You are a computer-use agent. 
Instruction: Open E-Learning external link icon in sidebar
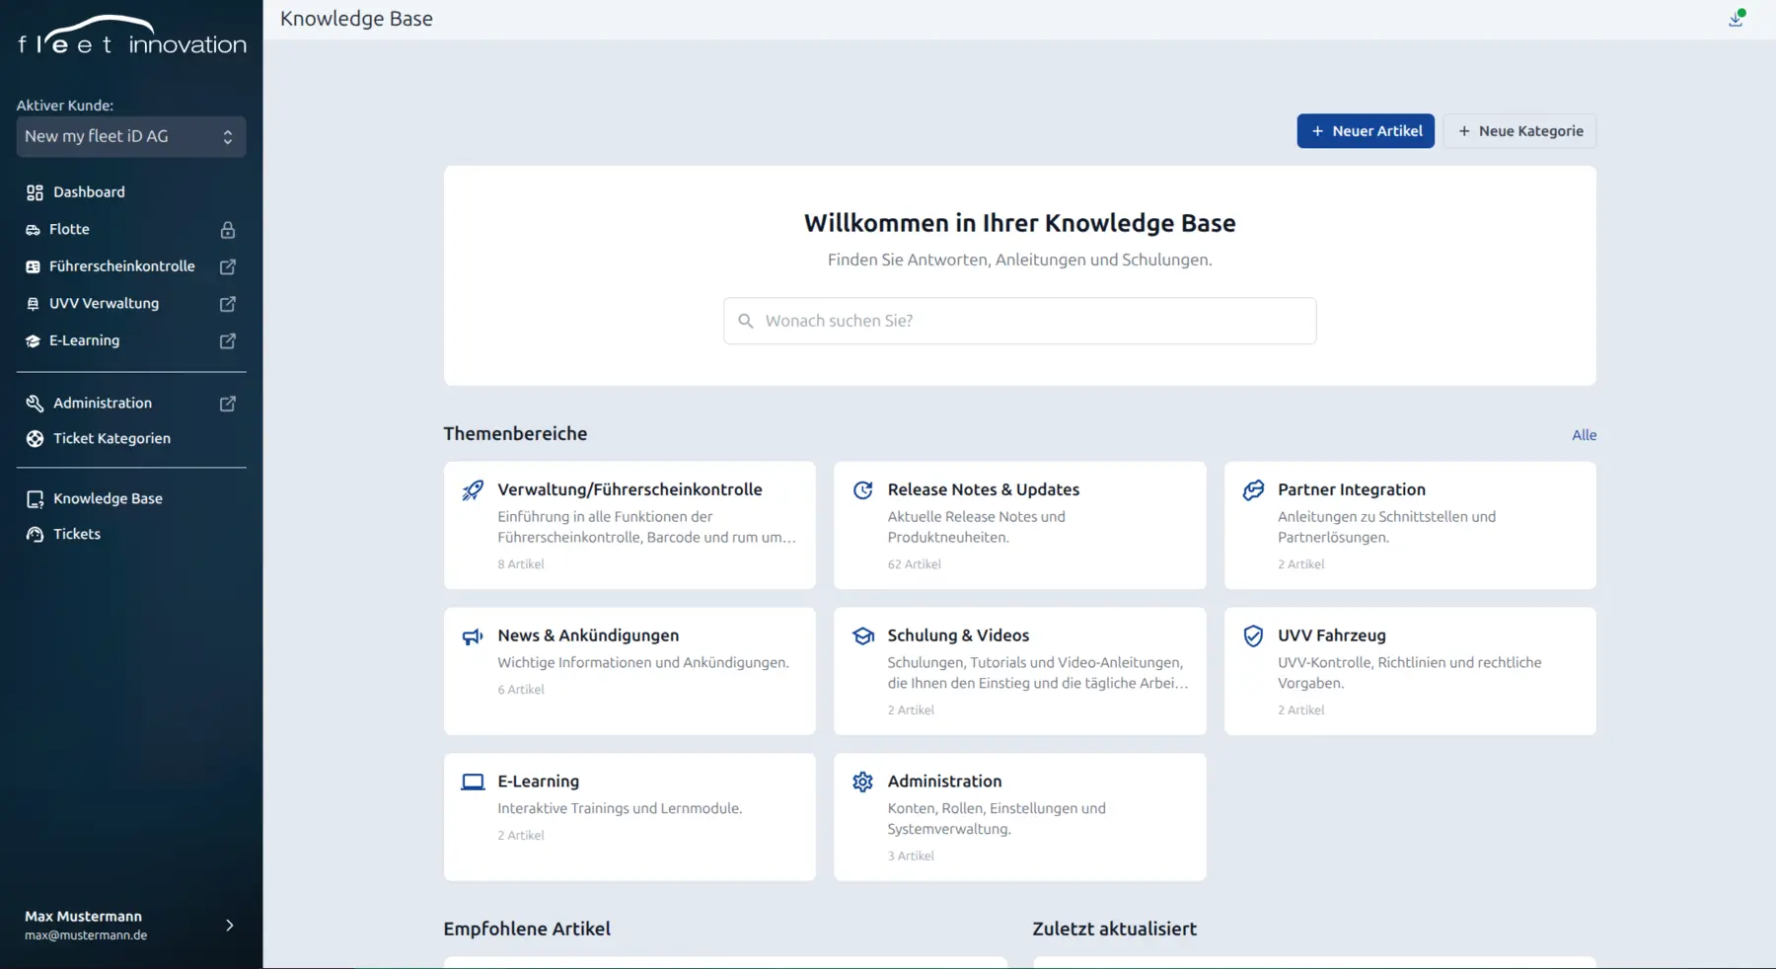pyautogui.click(x=228, y=340)
